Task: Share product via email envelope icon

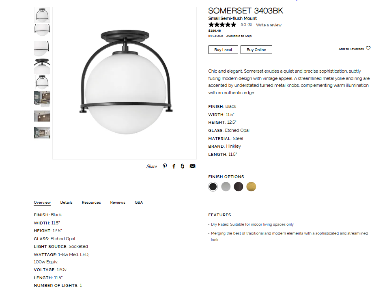Action: (193, 166)
